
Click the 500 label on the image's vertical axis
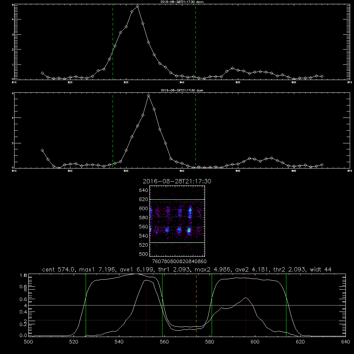[144, 254]
